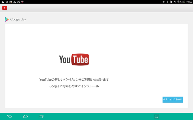Image resolution: width=193 pixels, height=120 pixels.
Task: Tap the second warning triangle status icon
Action: [x=15, y=2]
